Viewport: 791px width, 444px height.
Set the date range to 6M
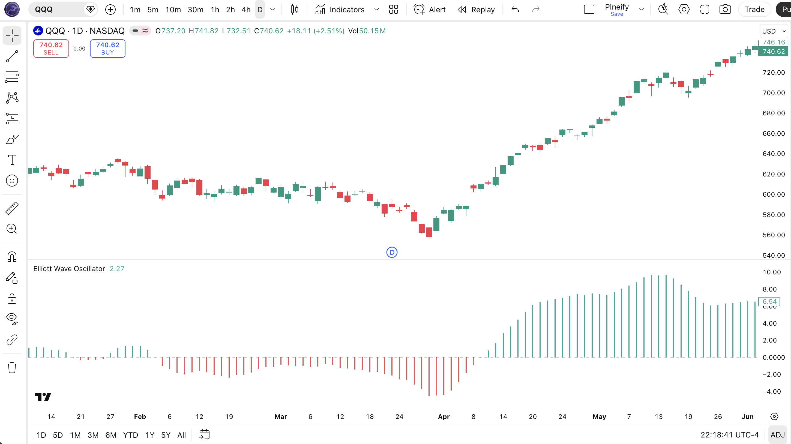tap(111, 435)
